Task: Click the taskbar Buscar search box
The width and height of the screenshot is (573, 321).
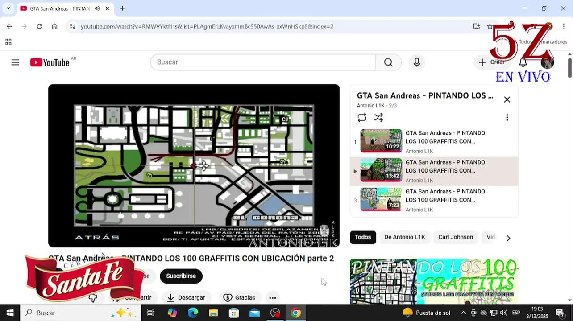Action: click(80, 313)
